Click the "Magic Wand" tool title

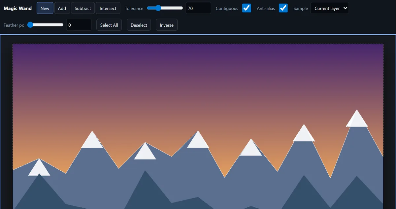[x=18, y=8]
